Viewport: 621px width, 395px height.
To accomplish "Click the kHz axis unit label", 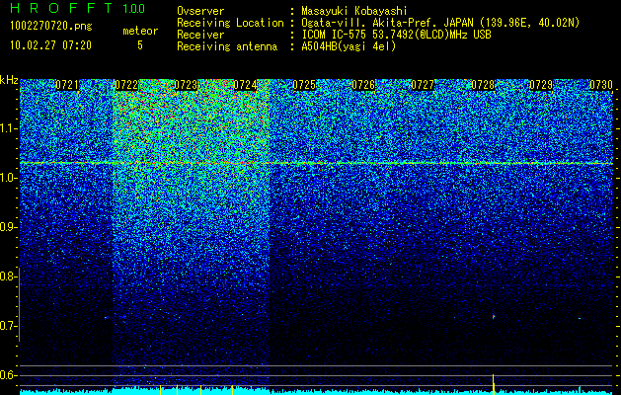I will click(x=9, y=80).
